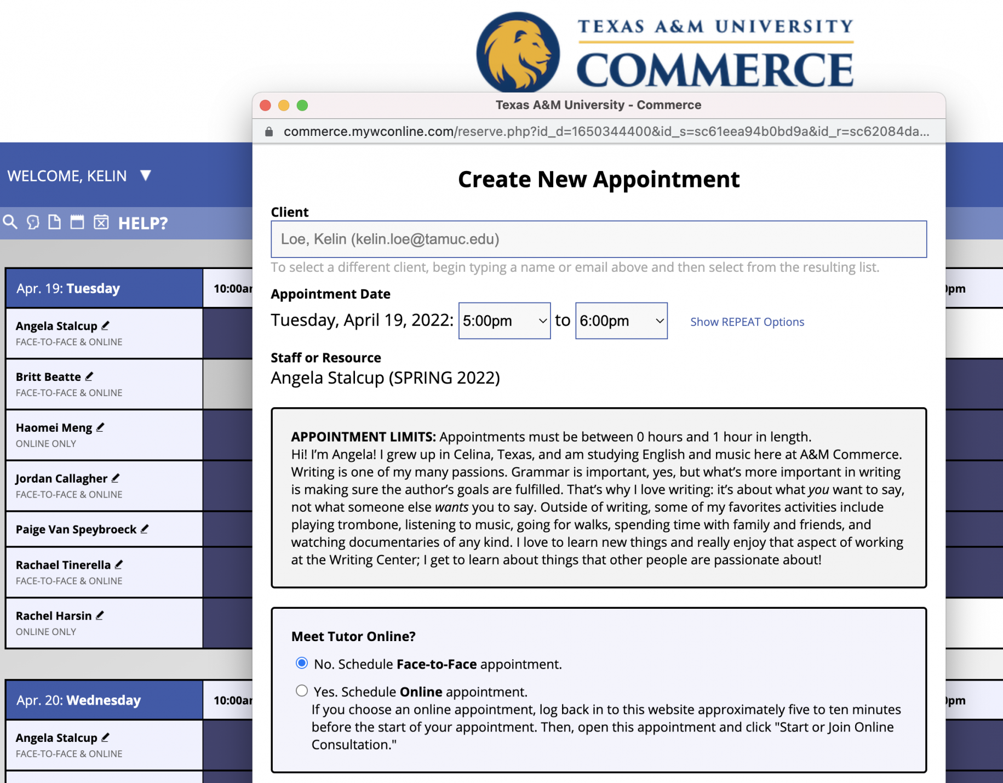Click pencil icon next to Paige Van Speybroeck
1003x783 pixels.
tap(145, 529)
